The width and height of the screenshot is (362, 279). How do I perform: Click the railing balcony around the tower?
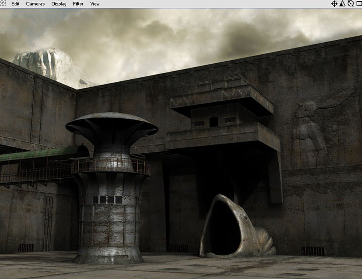point(111,166)
